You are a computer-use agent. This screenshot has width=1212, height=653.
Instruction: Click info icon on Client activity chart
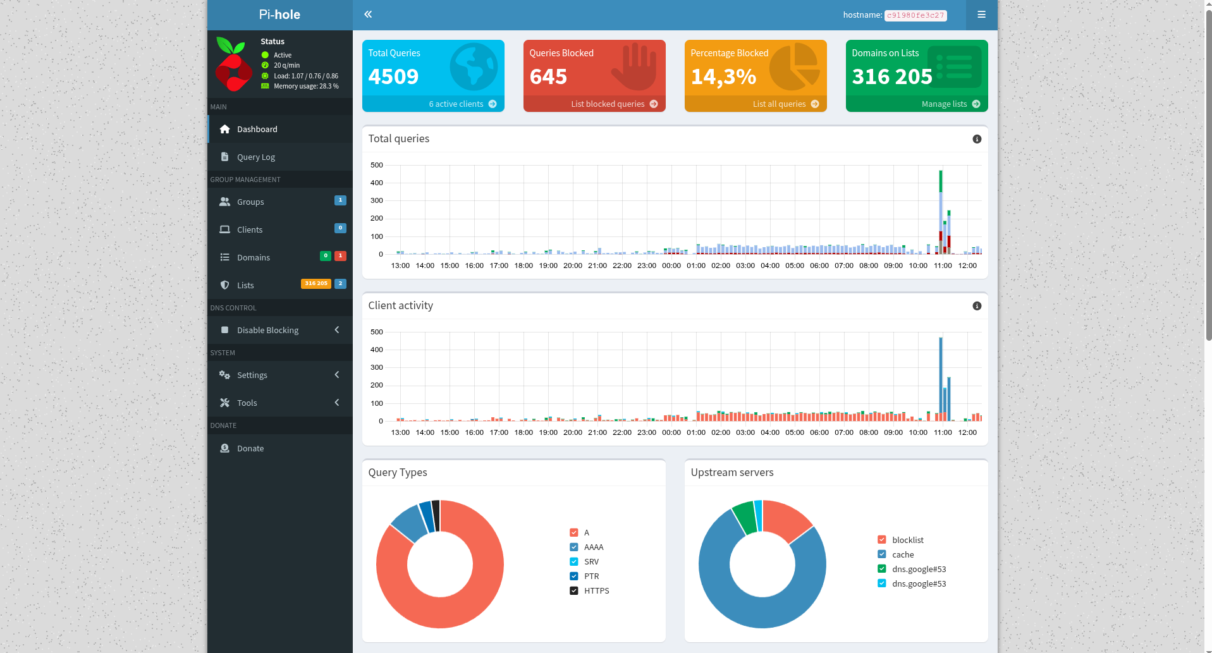[x=977, y=306]
